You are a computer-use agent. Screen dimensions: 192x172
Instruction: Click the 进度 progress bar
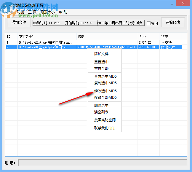tap(103, 163)
